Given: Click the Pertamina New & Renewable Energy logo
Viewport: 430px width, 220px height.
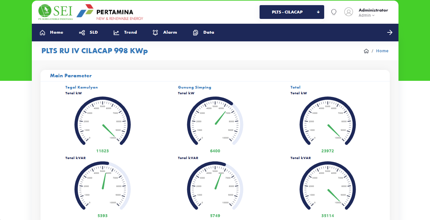Looking at the screenshot, I should pyautogui.click(x=110, y=12).
